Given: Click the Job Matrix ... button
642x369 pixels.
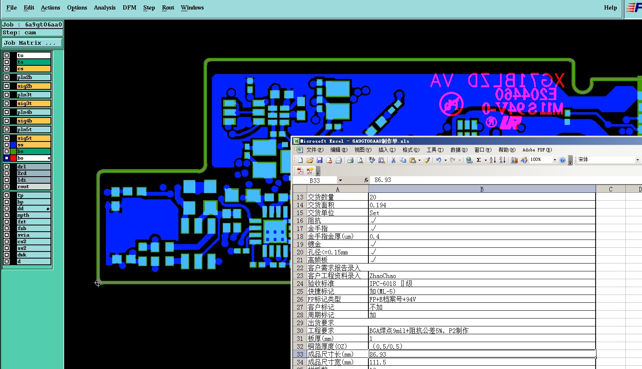Looking at the screenshot, I should pyautogui.click(x=32, y=43).
